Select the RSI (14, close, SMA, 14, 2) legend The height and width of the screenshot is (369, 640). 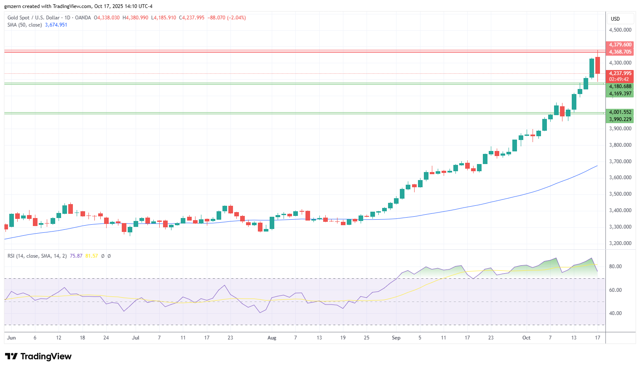coord(37,256)
